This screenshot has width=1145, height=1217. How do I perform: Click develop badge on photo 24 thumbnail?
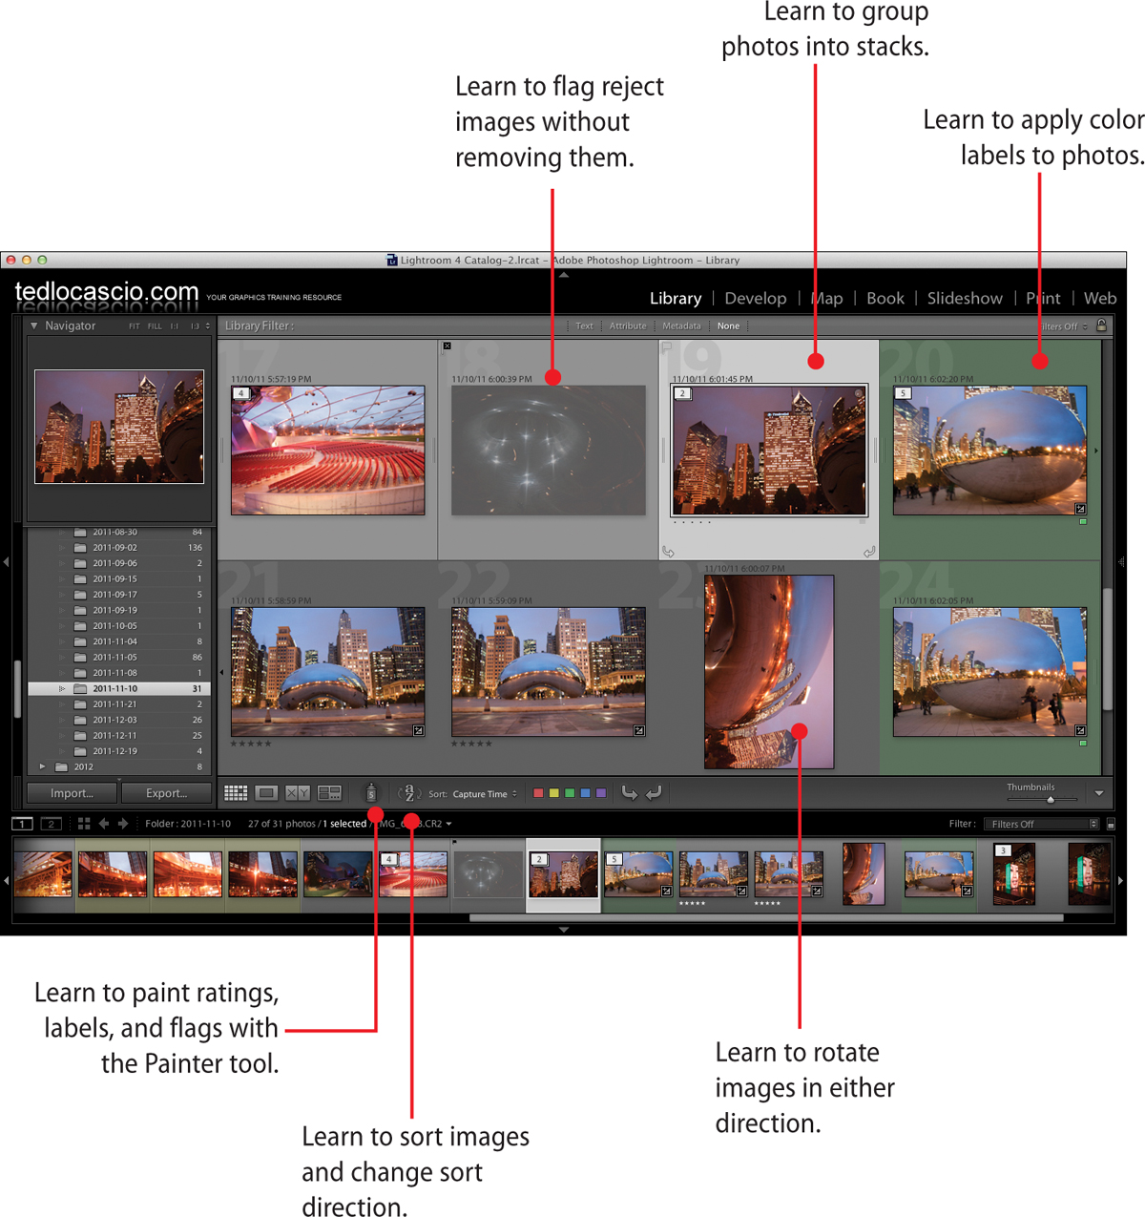click(x=1080, y=730)
